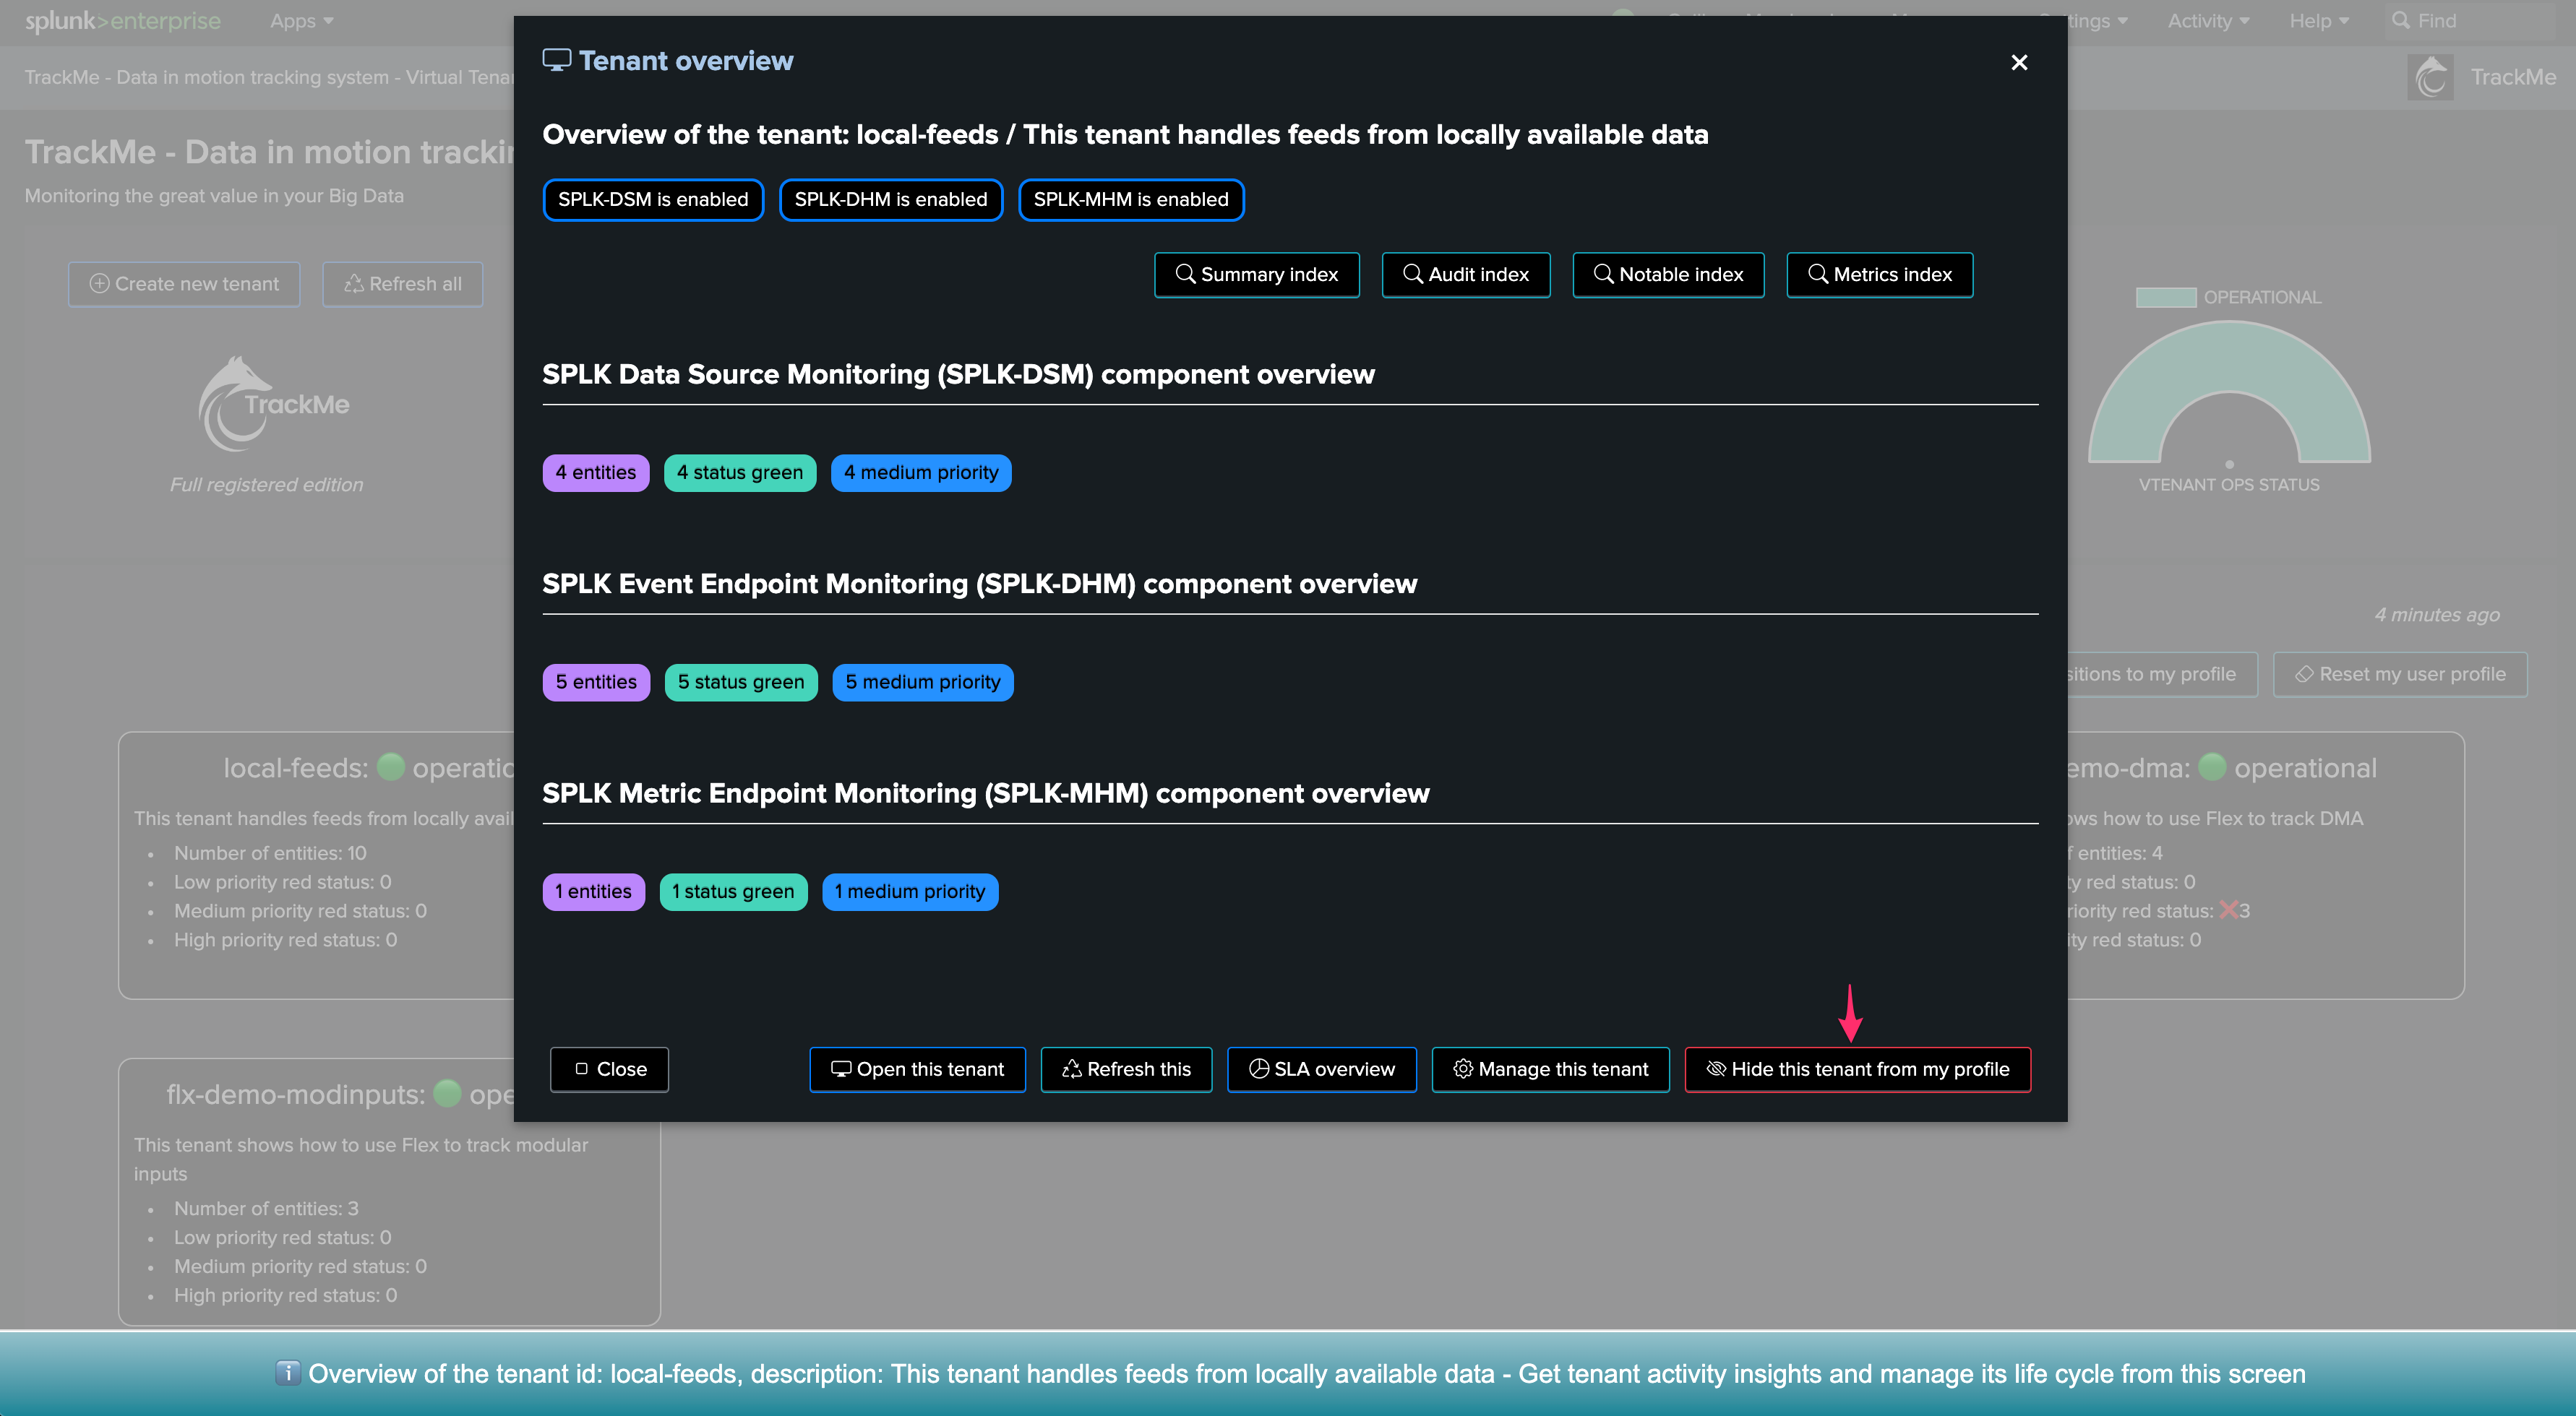This screenshot has width=2576, height=1416.
Task: Open this tenant
Action: pos(917,1069)
